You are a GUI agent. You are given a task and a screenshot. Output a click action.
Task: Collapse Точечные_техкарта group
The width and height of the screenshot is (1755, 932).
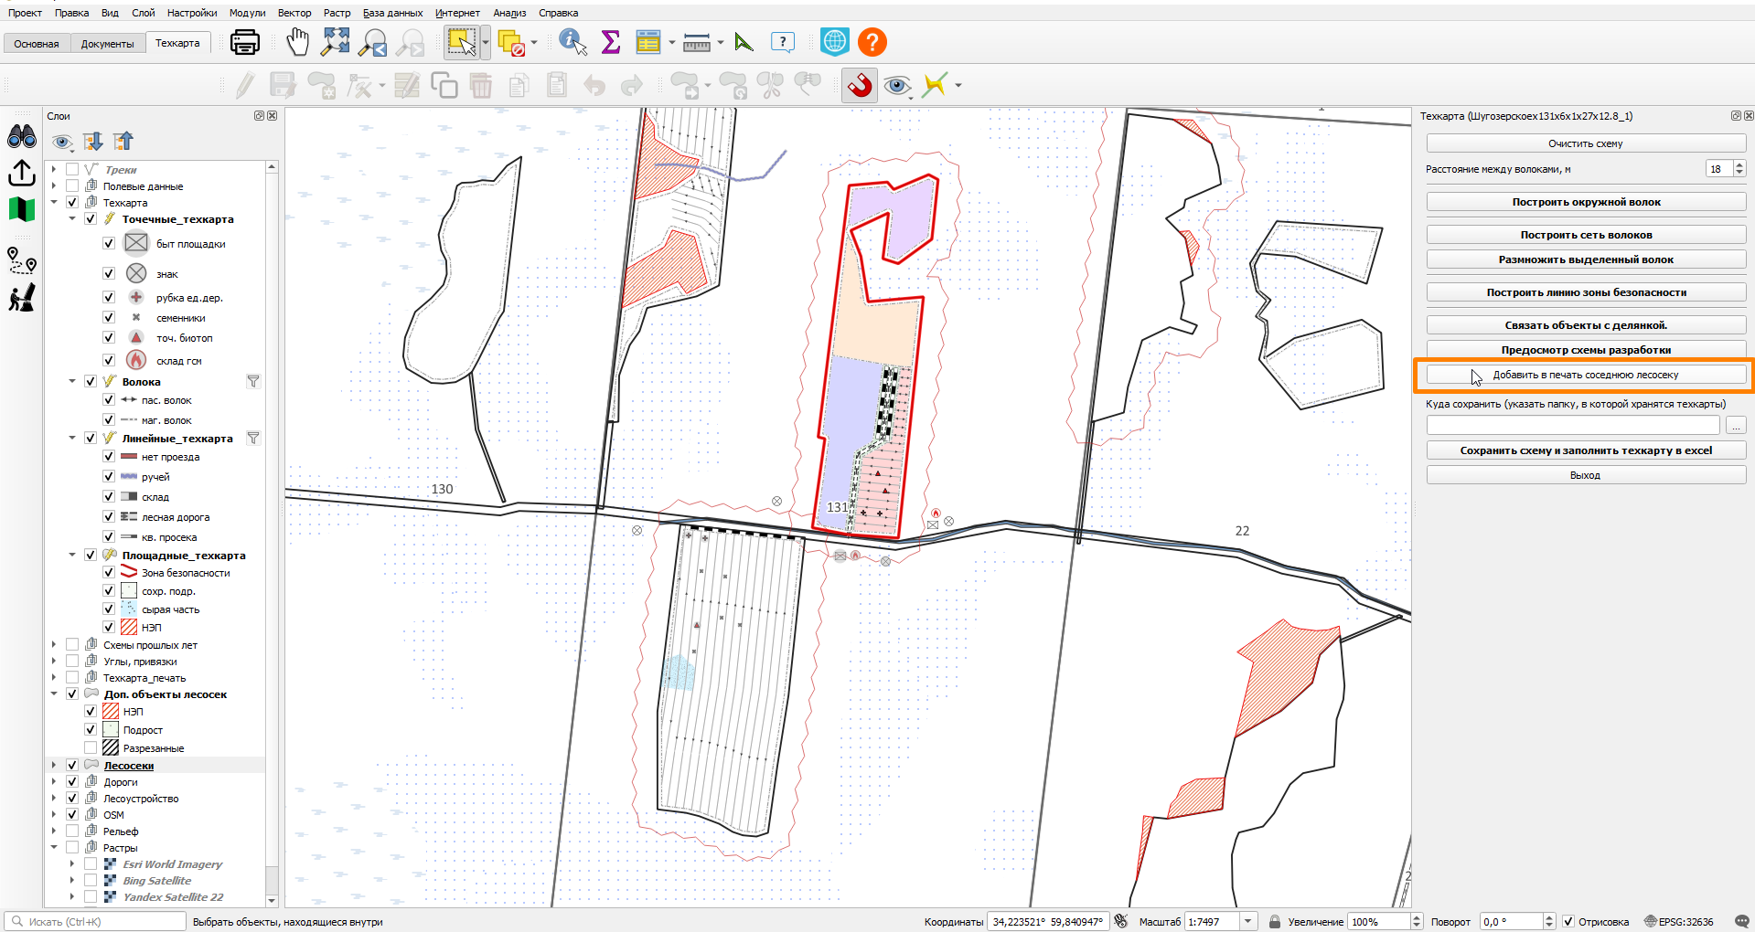click(72, 219)
